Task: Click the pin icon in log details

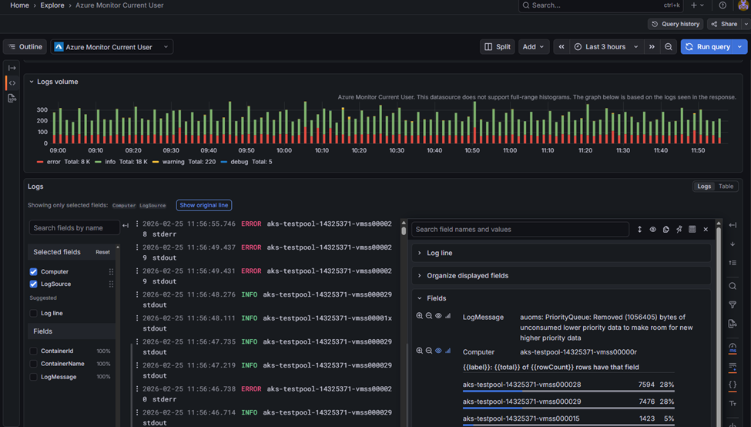Action: tap(679, 230)
